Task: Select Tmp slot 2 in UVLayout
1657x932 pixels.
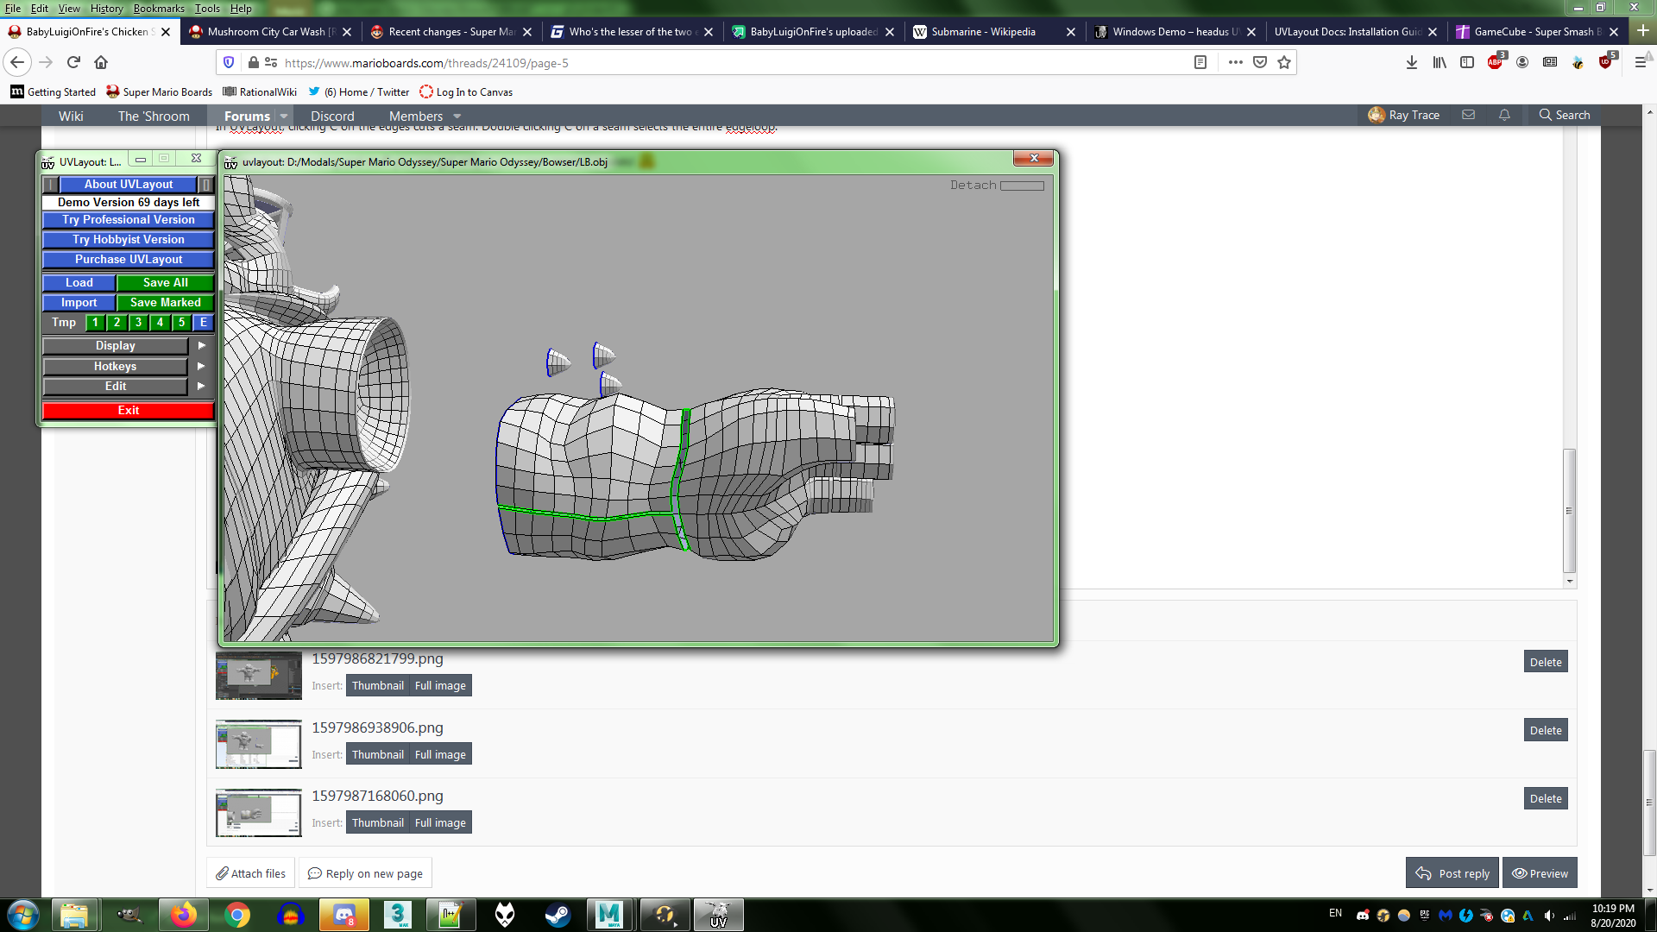Action: point(117,323)
